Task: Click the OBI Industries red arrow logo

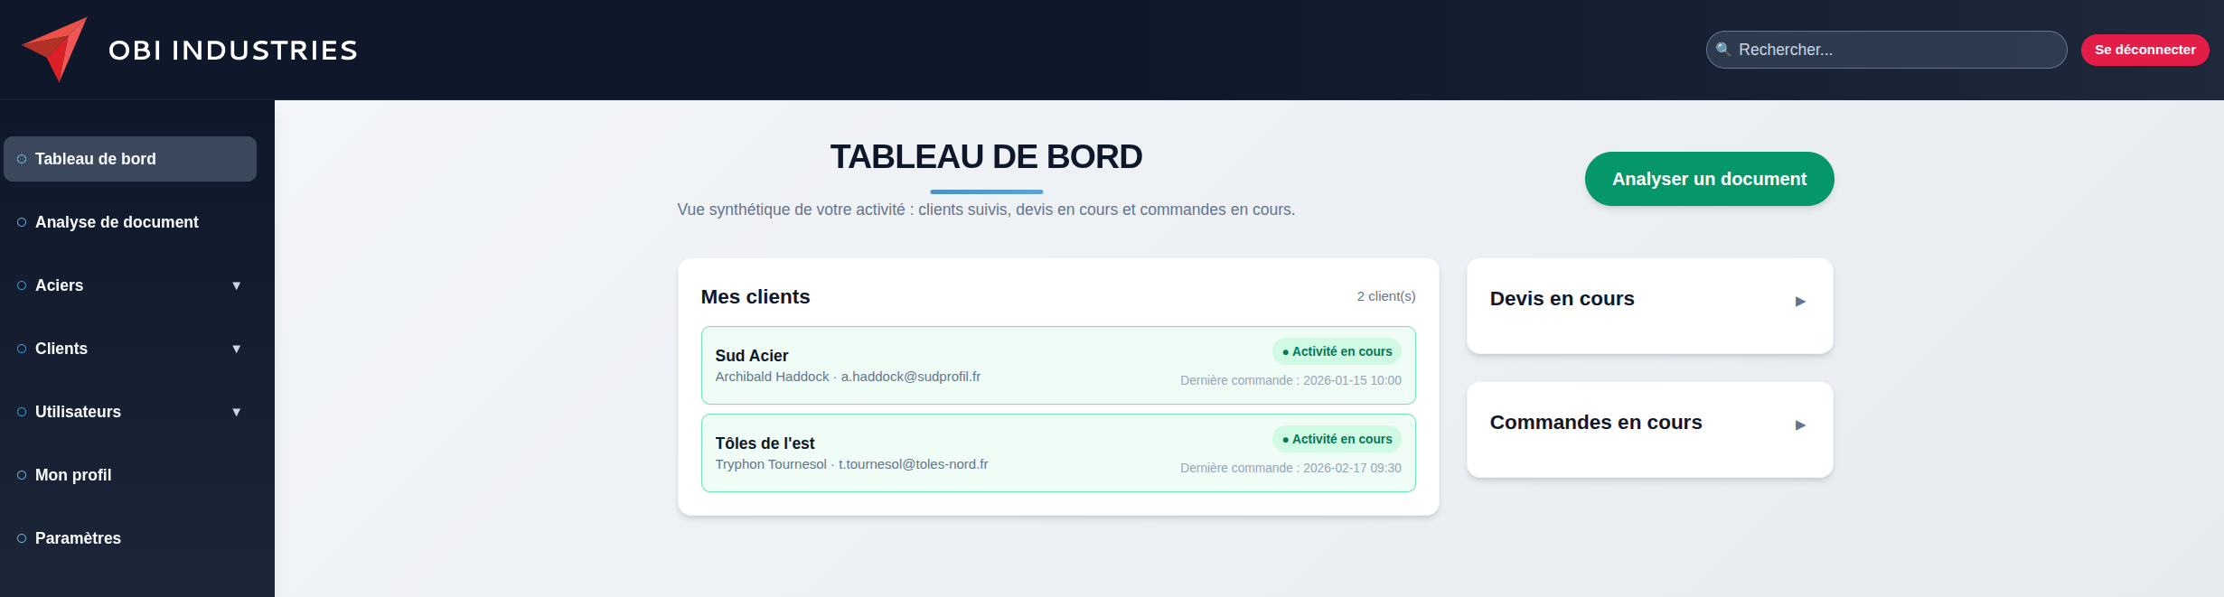Action: tap(55, 49)
